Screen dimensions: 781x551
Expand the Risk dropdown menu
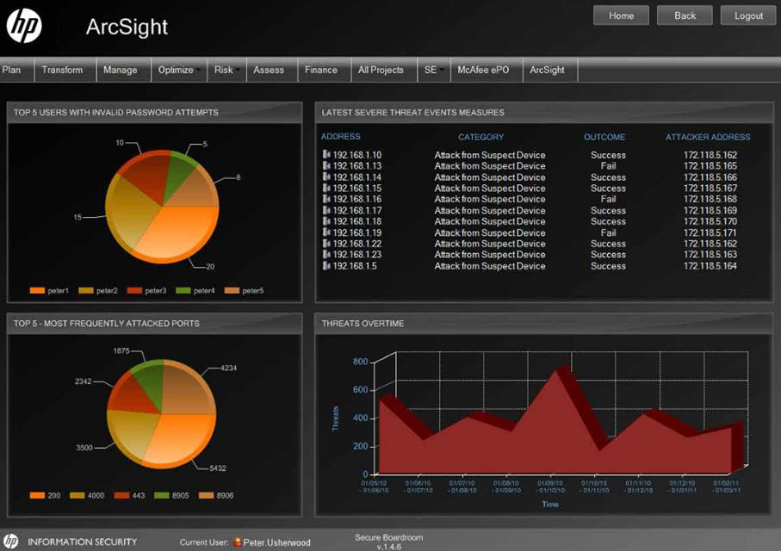pyautogui.click(x=226, y=70)
